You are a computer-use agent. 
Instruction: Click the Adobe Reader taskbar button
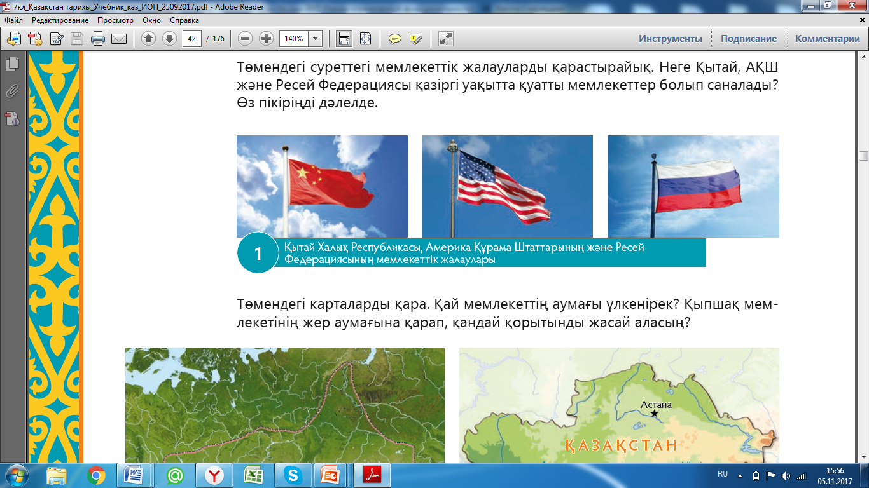point(371,475)
